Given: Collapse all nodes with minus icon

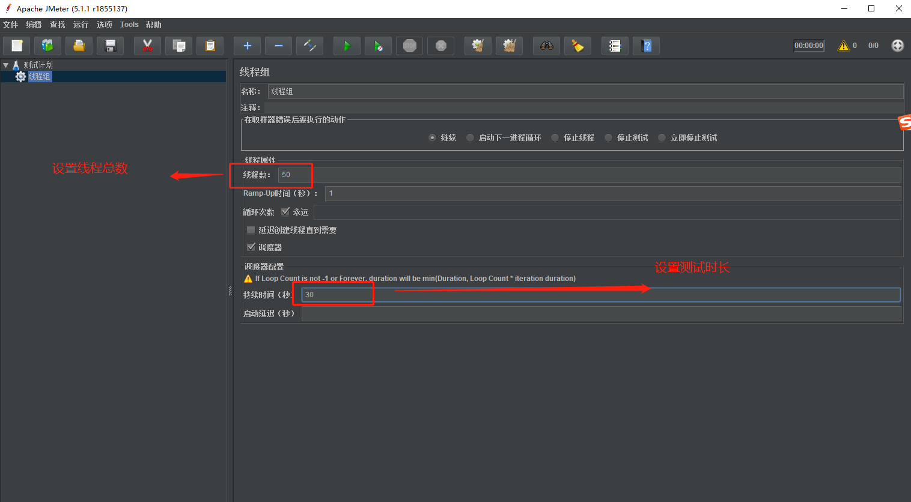Looking at the screenshot, I should click(x=278, y=46).
